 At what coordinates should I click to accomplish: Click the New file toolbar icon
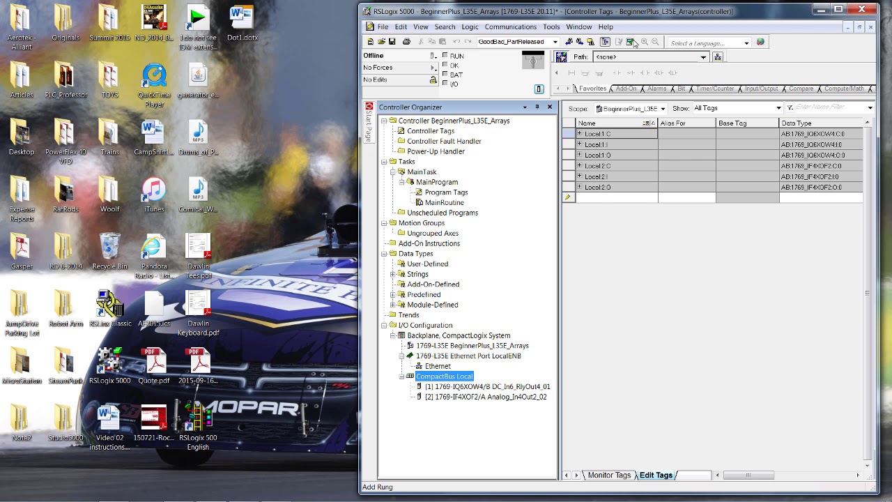coord(370,42)
